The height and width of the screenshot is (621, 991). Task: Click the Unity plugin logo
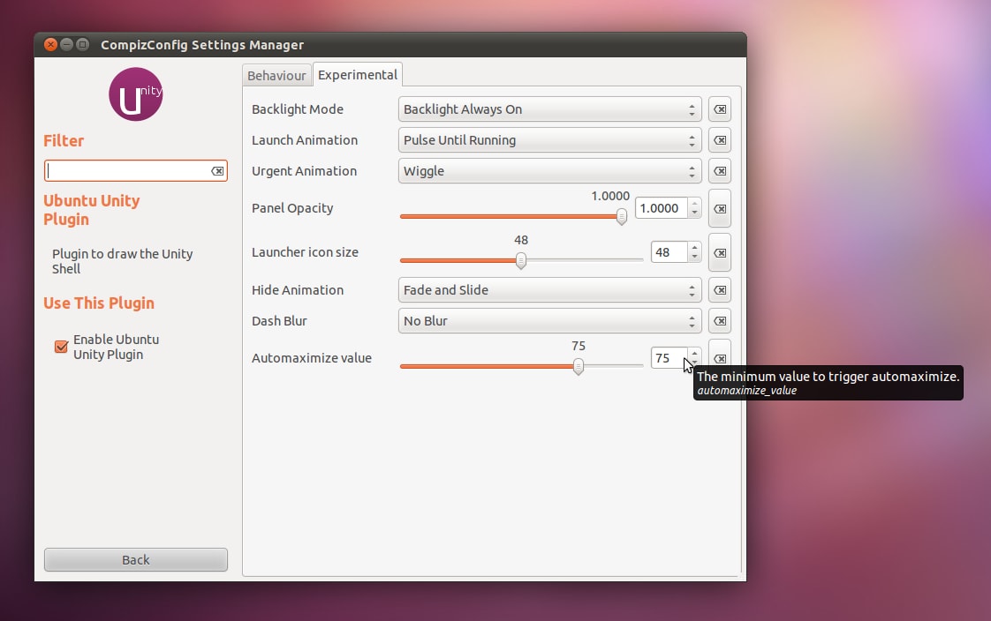point(136,94)
